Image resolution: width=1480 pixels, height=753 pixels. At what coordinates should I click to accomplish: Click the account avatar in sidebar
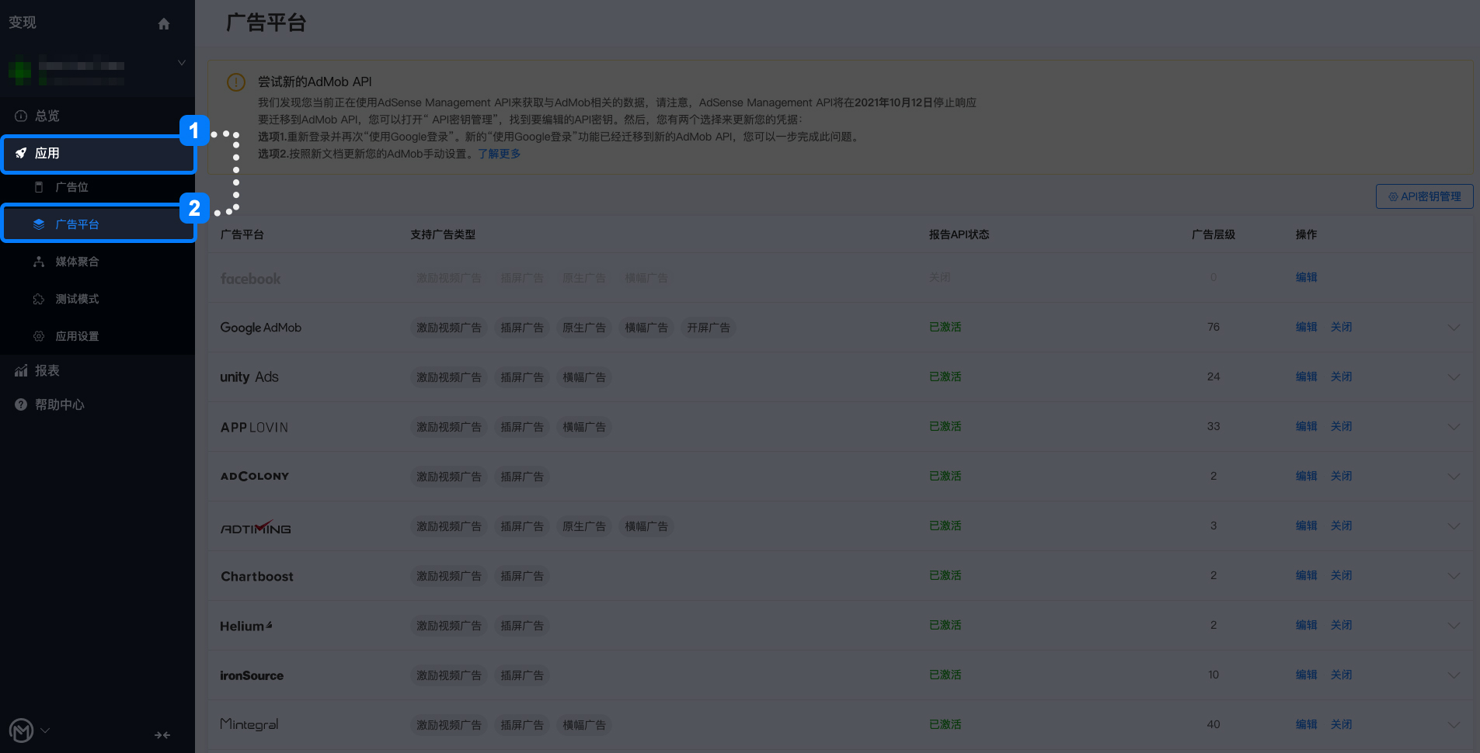[19, 72]
